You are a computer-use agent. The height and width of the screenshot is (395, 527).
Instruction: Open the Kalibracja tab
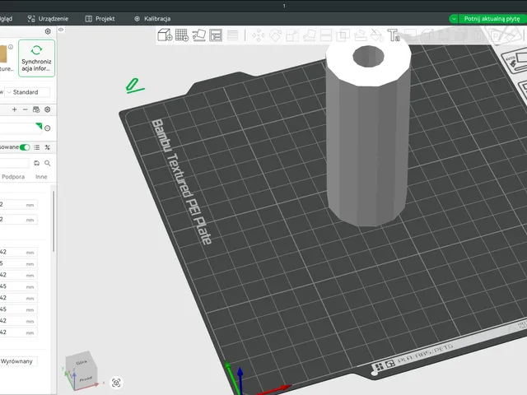(152, 19)
